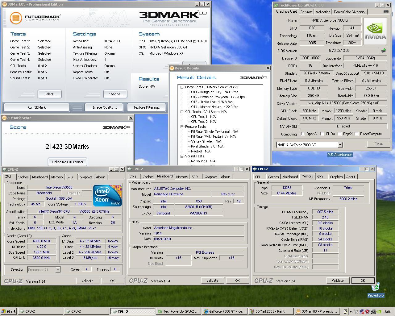Select GT2 - Battle of Proxycon result row

(218, 97)
